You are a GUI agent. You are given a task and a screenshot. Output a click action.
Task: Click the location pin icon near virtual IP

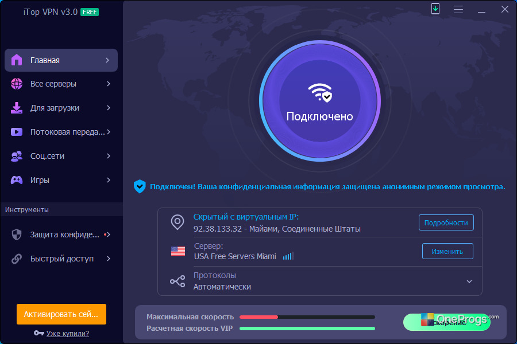[178, 222]
